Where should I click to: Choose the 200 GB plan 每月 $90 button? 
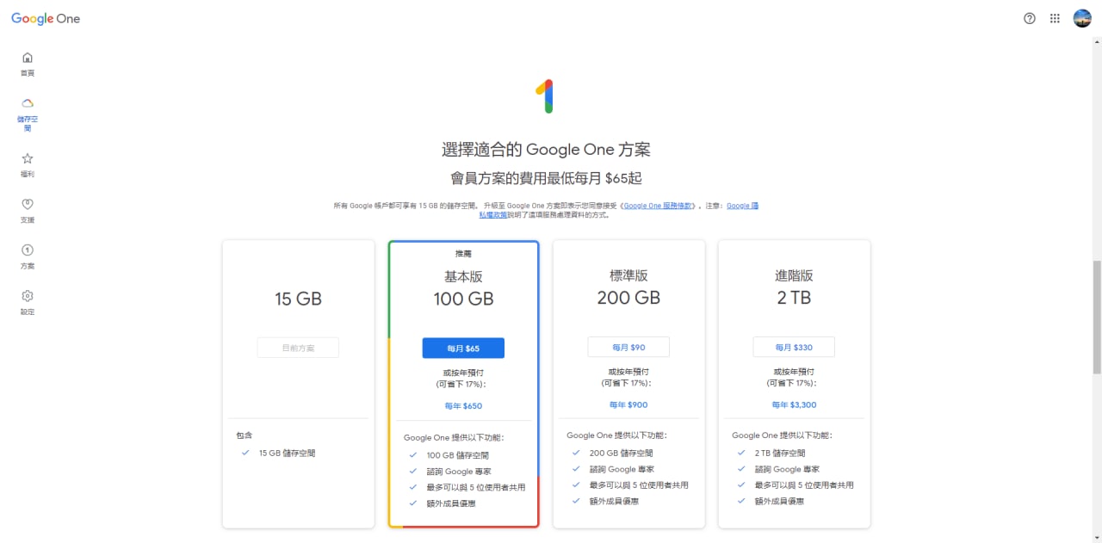pos(628,347)
